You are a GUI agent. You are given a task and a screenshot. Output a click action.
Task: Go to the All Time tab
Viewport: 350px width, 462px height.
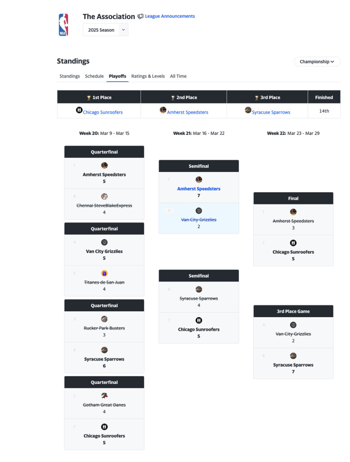[x=178, y=76]
